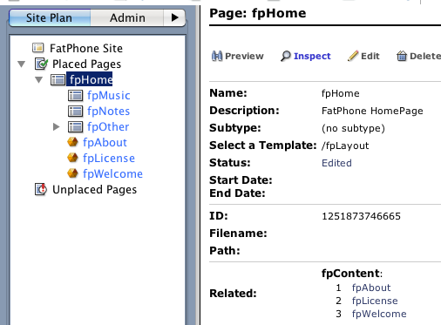Click the Delete trash bin icon
Image resolution: width=441 pixels, height=325 pixels.
pyautogui.click(x=402, y=56)
